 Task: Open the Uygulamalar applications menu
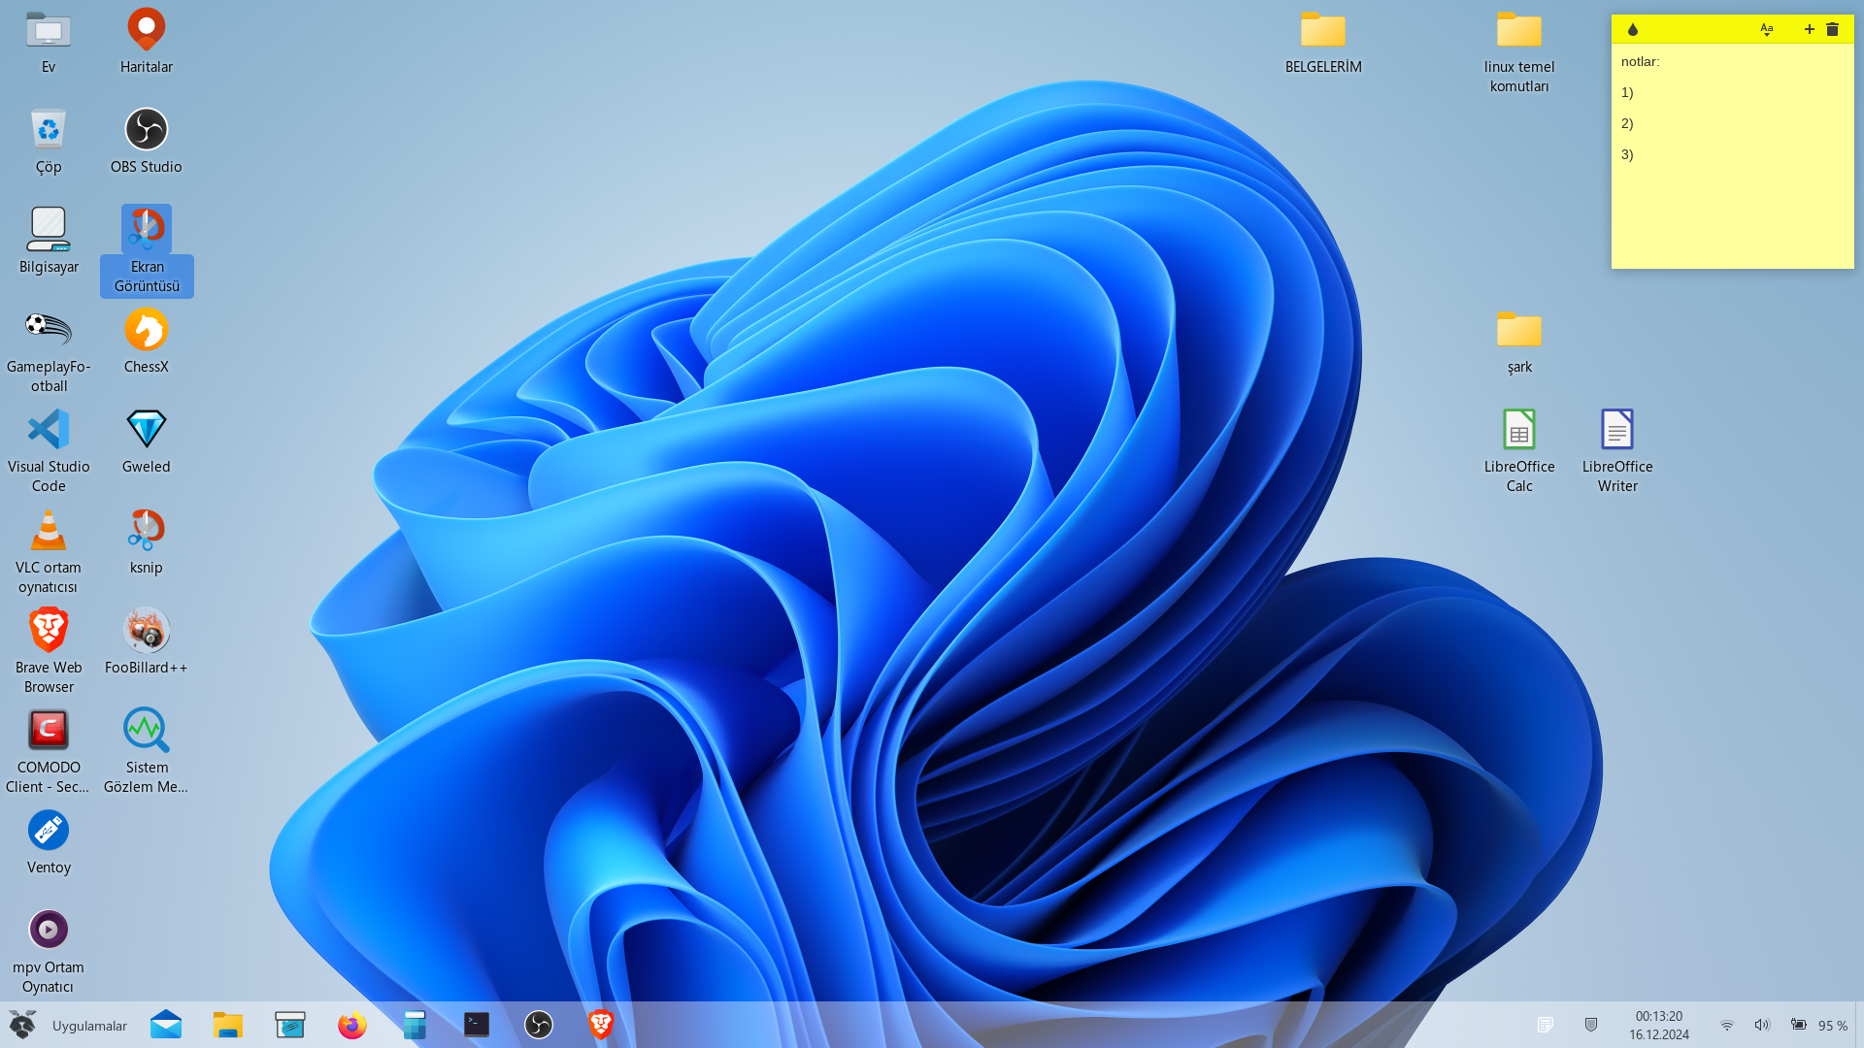pyautogui.click(x=68, y=1026)
